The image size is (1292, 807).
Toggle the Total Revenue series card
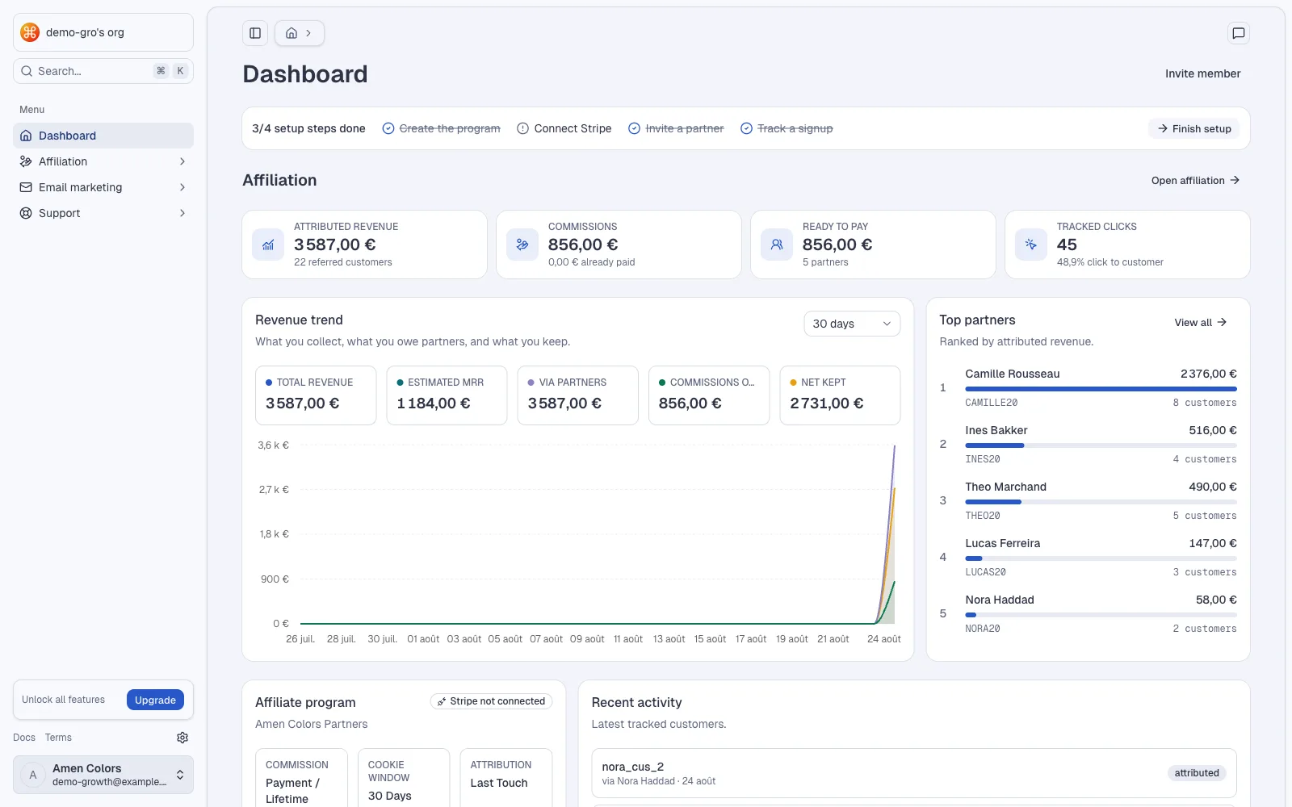(316, 395)
